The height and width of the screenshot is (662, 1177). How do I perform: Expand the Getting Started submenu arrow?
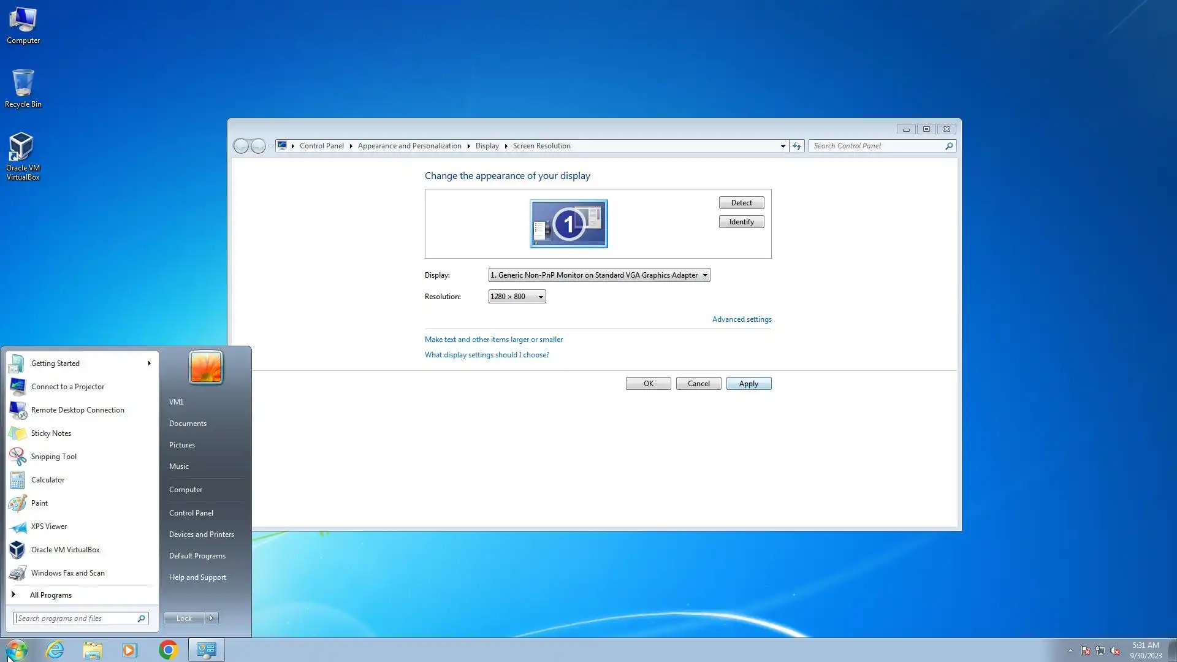coord(149,363)
